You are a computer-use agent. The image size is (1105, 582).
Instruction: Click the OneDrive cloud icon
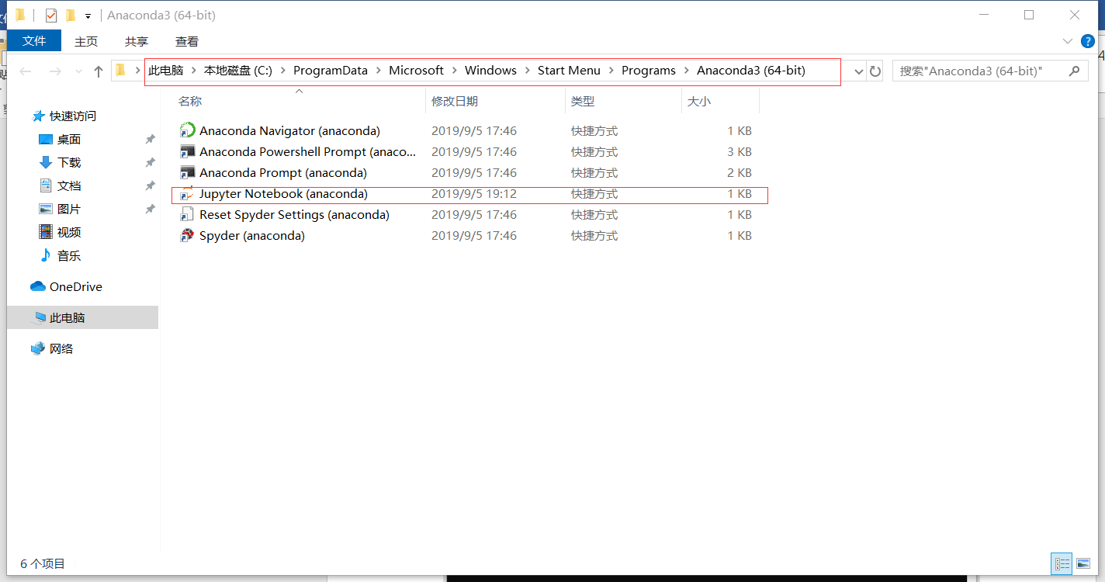pyautogui.click(x=38, y=286)
